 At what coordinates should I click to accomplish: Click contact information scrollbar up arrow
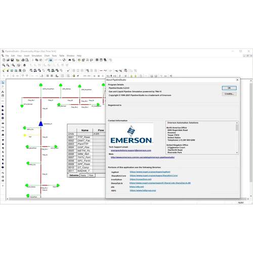click(237, 123)
